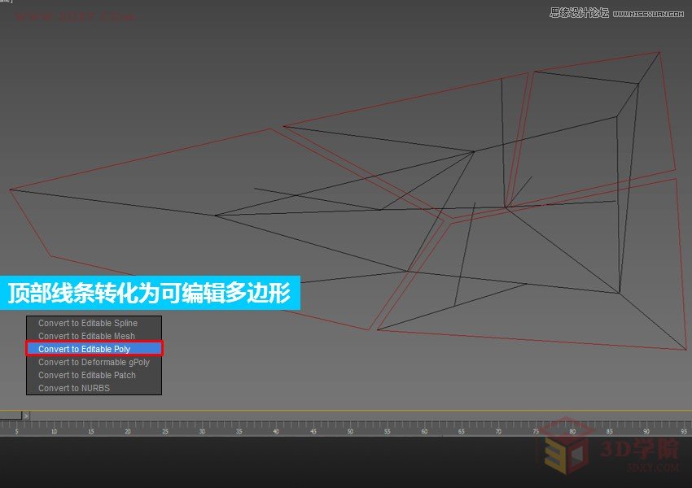Click frame 0 at the timeline start
Viewport: 692px width, 488px height.
5,426
